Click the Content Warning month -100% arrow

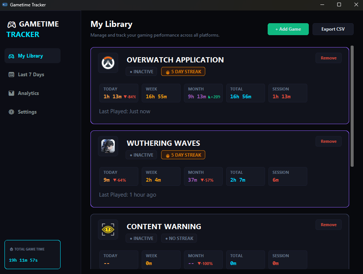(x=199, y=264)
